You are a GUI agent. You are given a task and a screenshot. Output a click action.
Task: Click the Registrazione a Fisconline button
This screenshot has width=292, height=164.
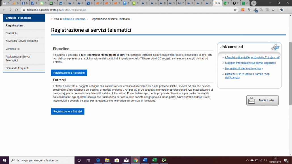click(x=69, y=73)
